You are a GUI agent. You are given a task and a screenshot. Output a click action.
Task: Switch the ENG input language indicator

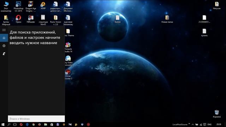pos(209,125)
